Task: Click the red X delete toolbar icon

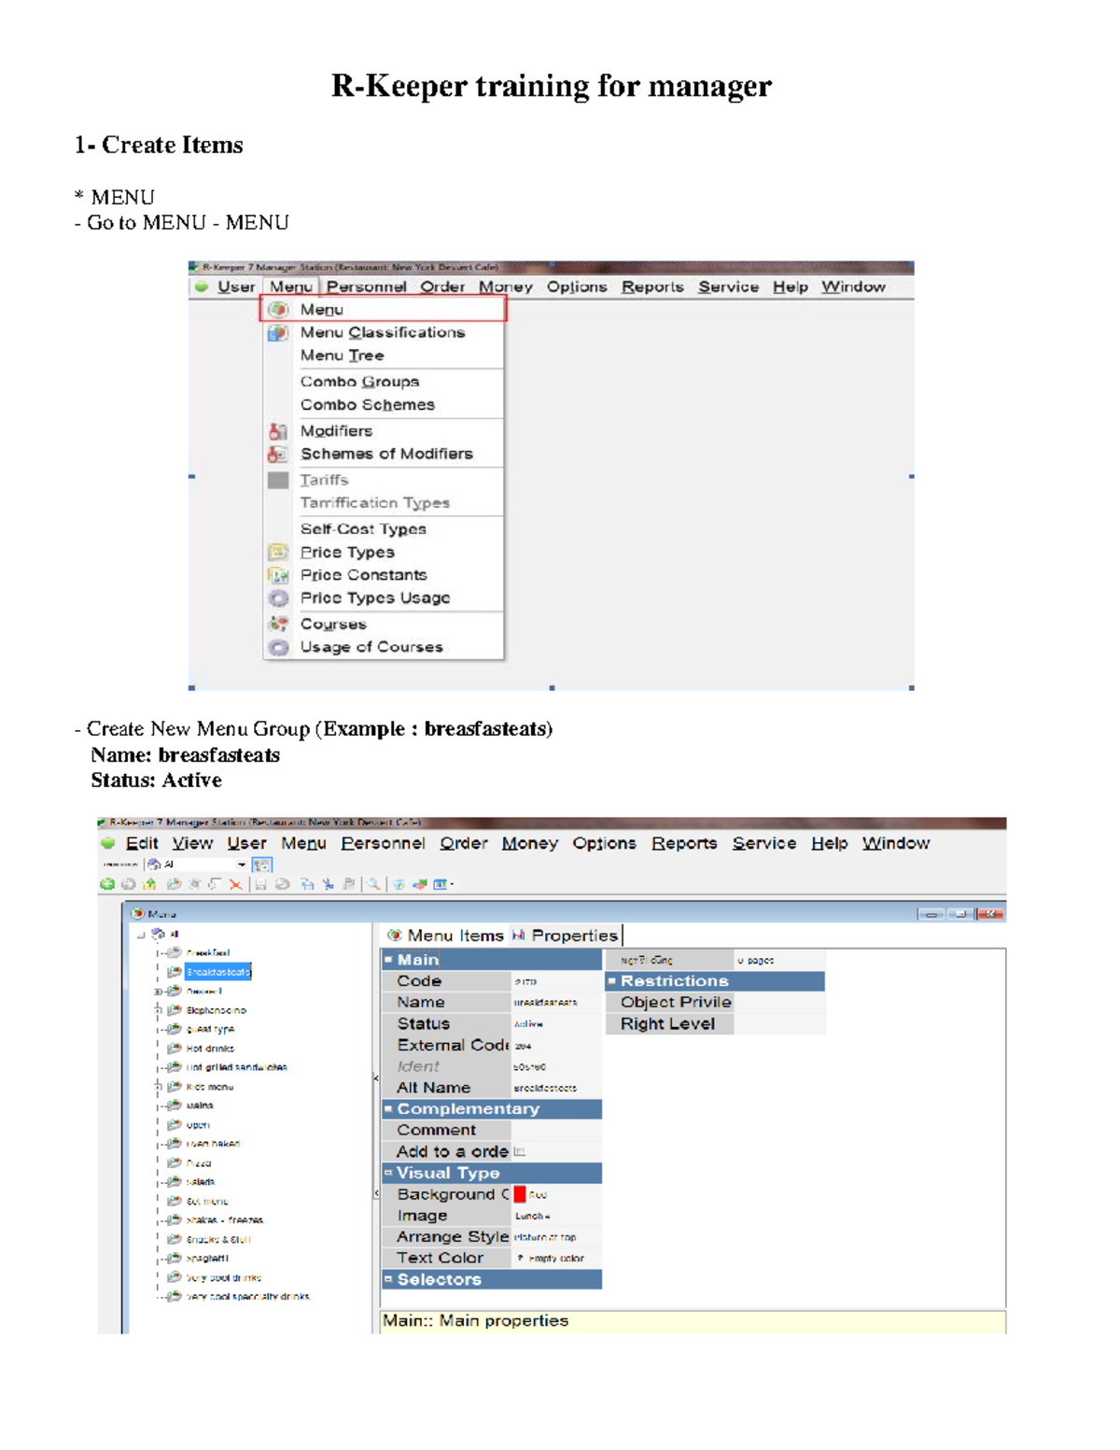Action: coord(235,884)
